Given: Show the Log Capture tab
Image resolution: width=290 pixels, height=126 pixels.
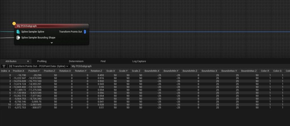Looking at the screenshot, I should [x=139, y=61].
